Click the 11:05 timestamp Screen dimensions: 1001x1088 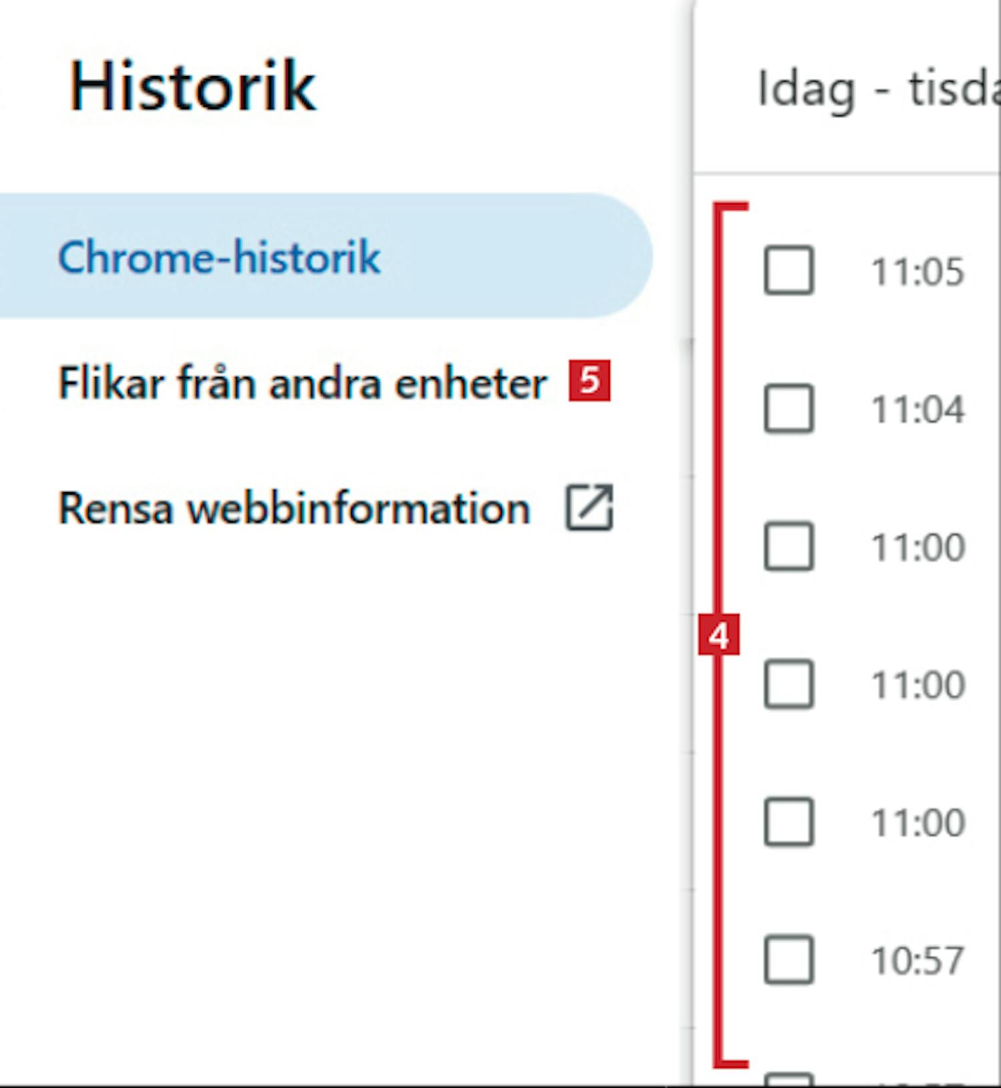click(918, 272)
